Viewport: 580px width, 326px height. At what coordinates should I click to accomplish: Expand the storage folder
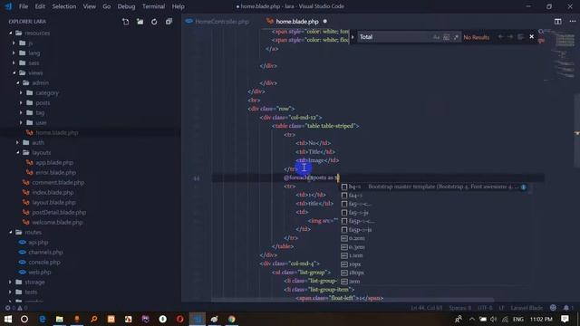[34, 282]
